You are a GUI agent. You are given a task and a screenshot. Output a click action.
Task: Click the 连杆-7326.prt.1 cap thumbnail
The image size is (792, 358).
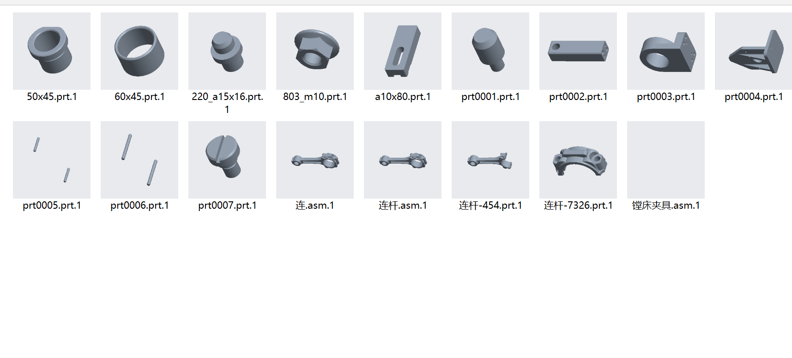pyautogui.click(x=578, y=160)
